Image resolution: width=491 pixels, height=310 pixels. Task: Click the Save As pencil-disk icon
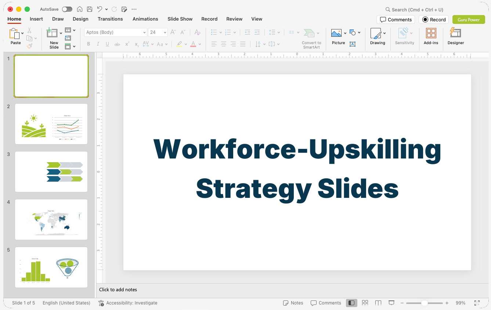pos(124,9)
